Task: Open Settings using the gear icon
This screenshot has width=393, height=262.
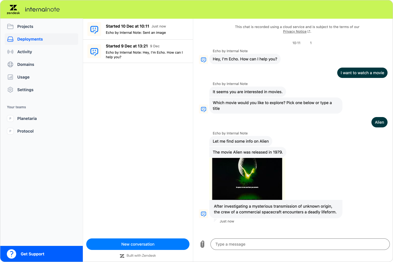Action: pos(10,89)
